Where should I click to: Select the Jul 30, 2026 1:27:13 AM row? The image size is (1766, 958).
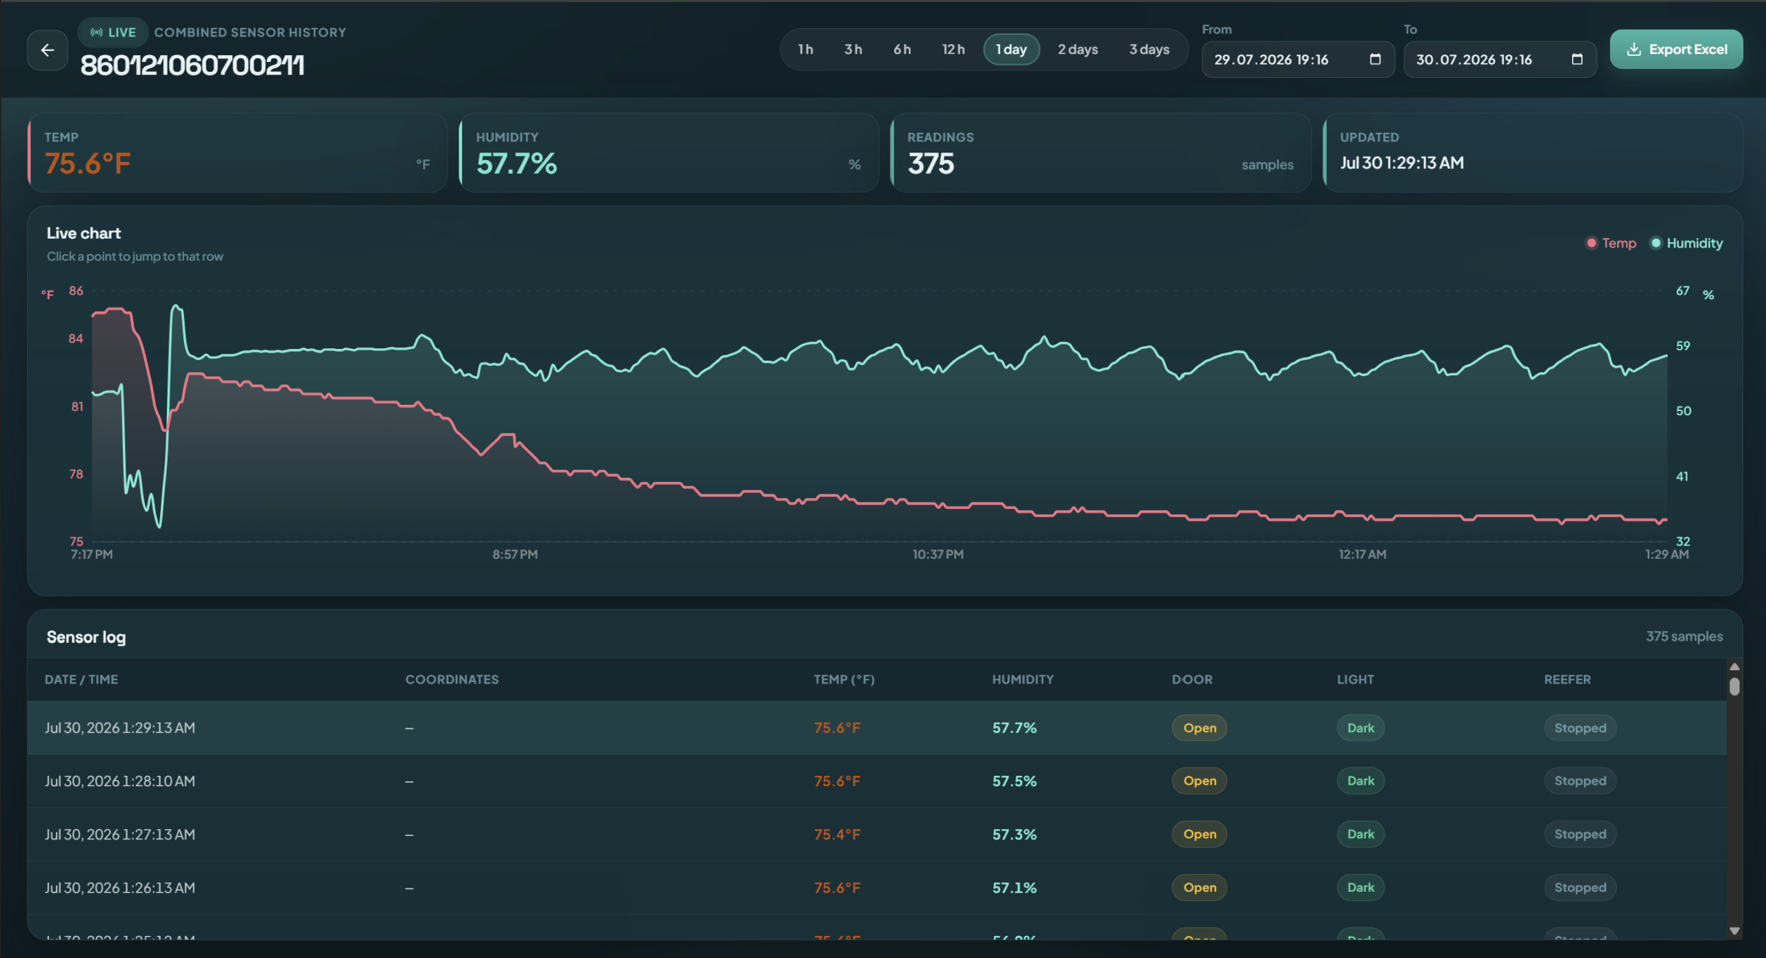click(x=877, y=834)
